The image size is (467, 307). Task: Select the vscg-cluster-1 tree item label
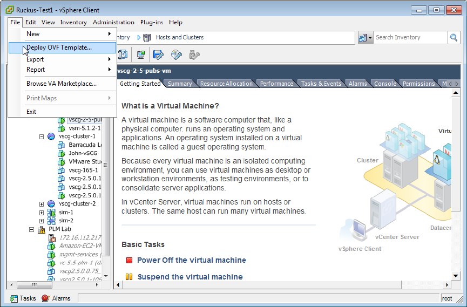pyautogui.click(x=77, y=137)
